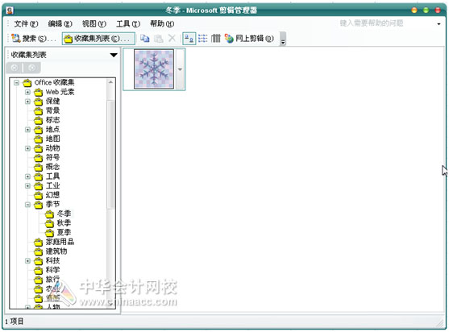This screenshot has width=449, height=332.
Task: Open help question dropdown arrow
Action: tap(439, 24)
